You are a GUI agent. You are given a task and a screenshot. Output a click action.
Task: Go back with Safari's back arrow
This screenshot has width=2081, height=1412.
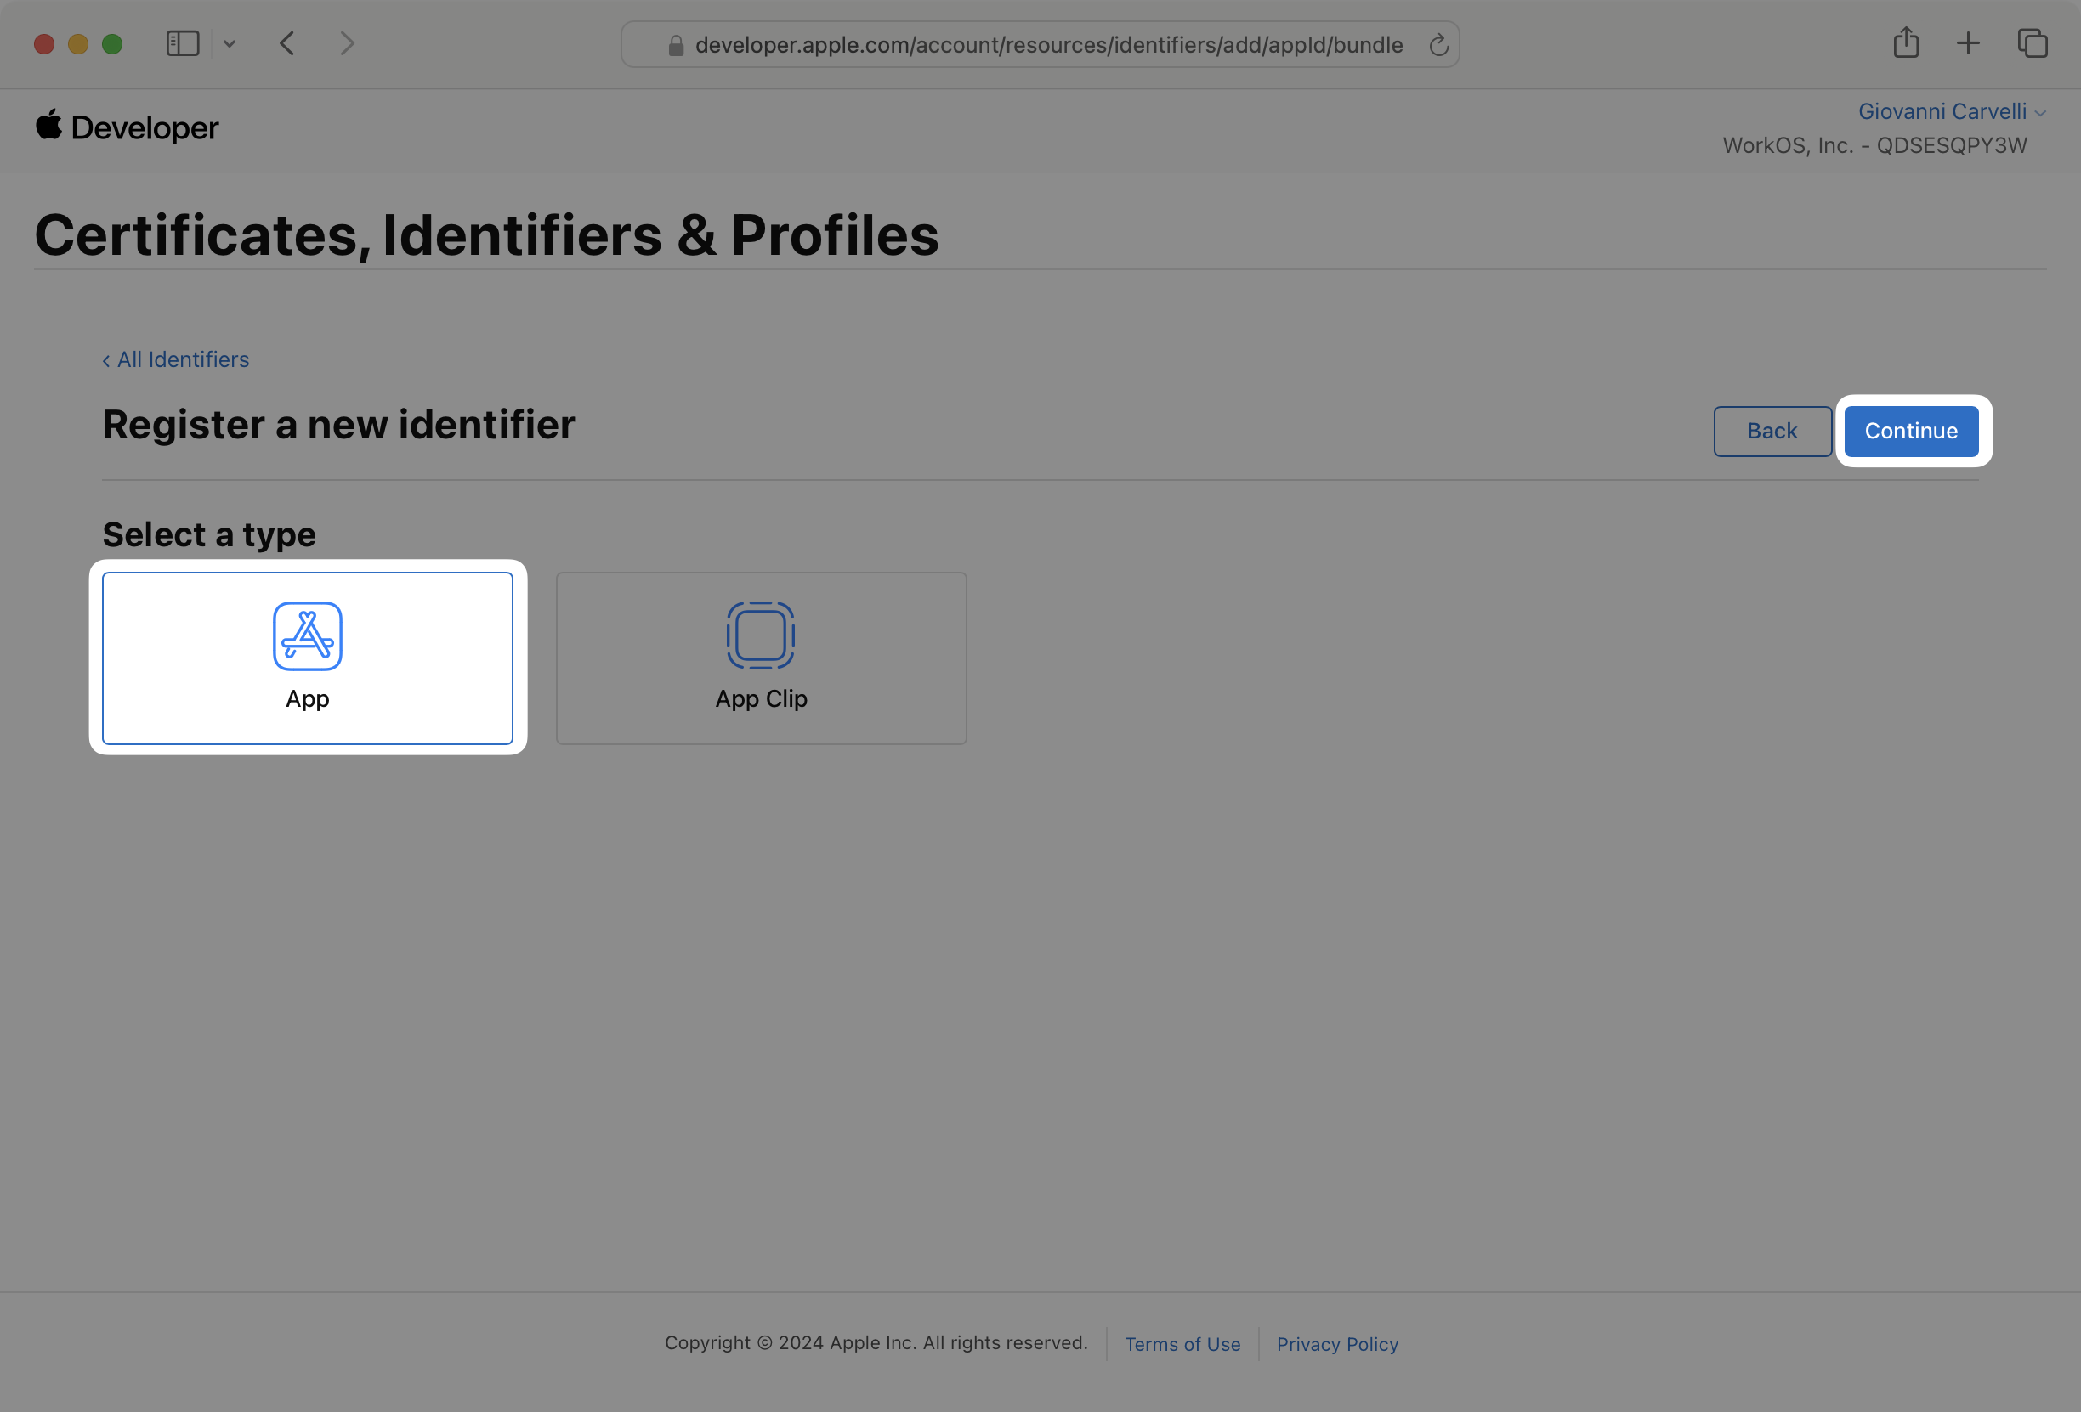point(286,43)
